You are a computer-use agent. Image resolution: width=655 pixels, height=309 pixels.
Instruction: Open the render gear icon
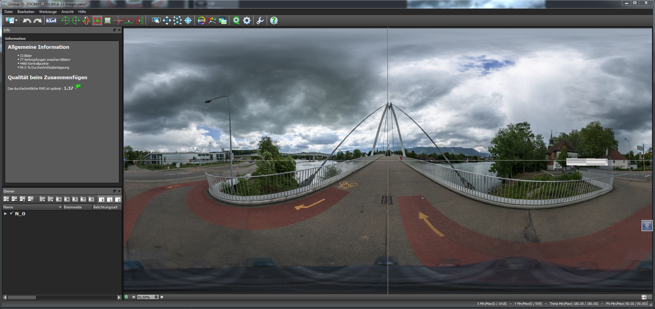(247, 21)
